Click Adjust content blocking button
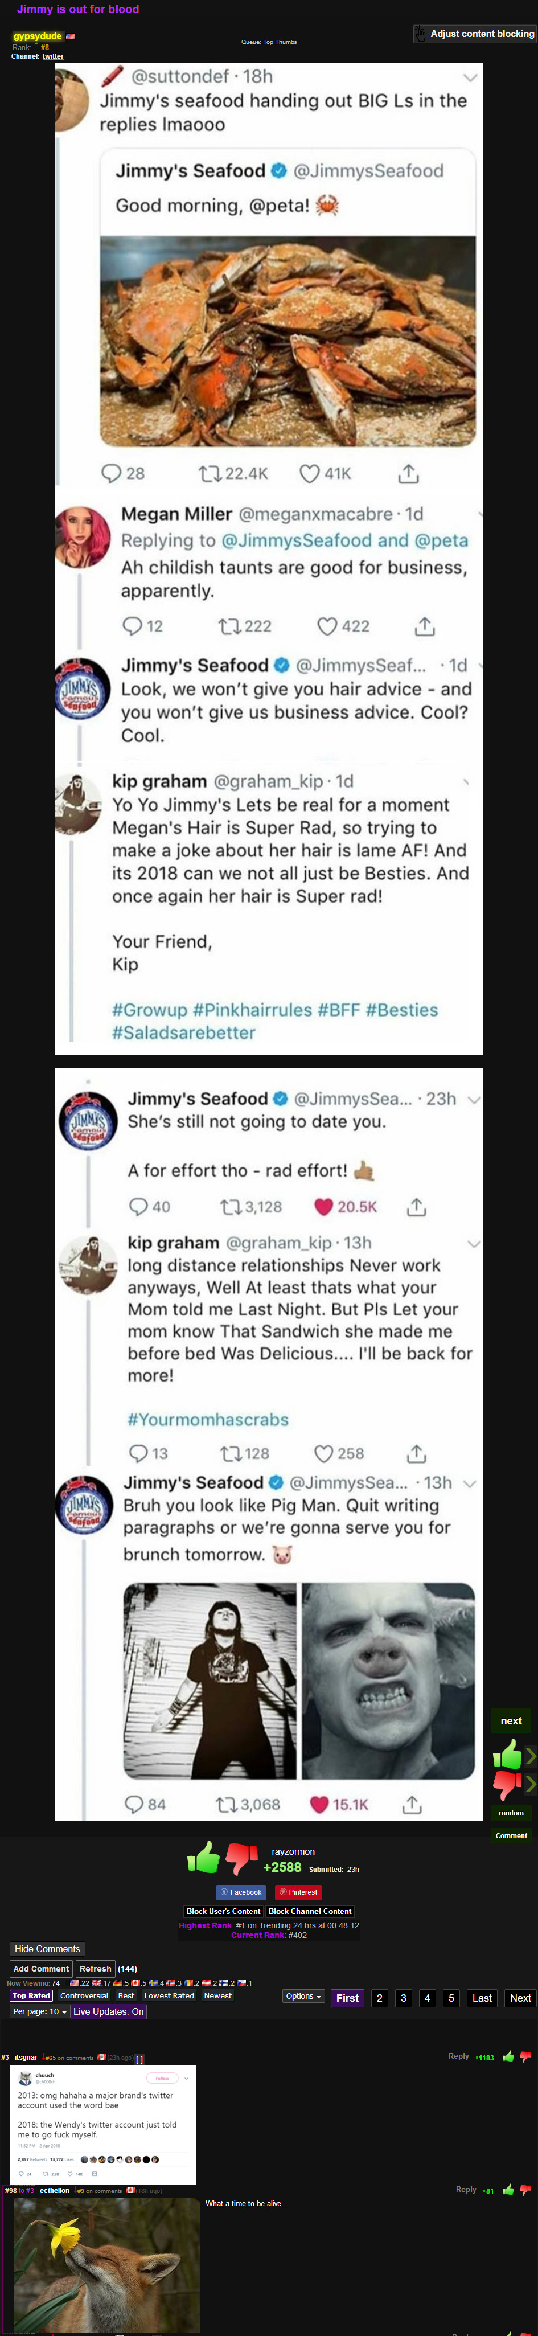Viewport: 538px width, 2336px height. coord(474,35)
